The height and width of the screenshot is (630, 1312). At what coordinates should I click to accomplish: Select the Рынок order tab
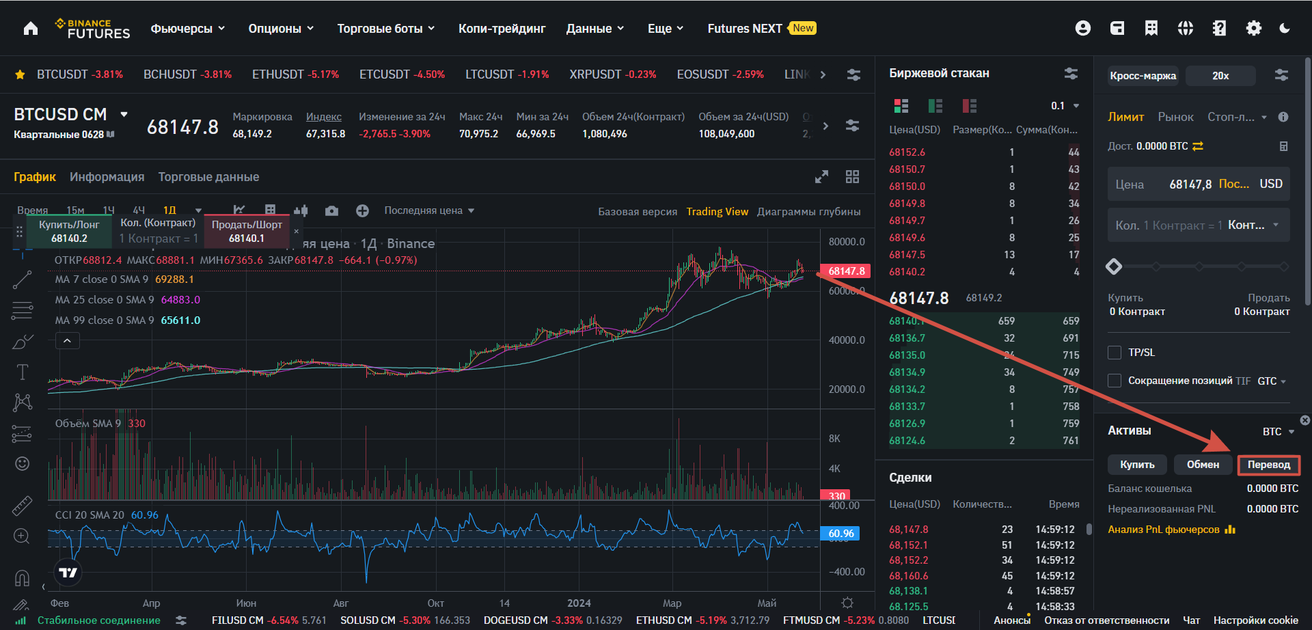pyautogui.click(x=1175, y=117)
